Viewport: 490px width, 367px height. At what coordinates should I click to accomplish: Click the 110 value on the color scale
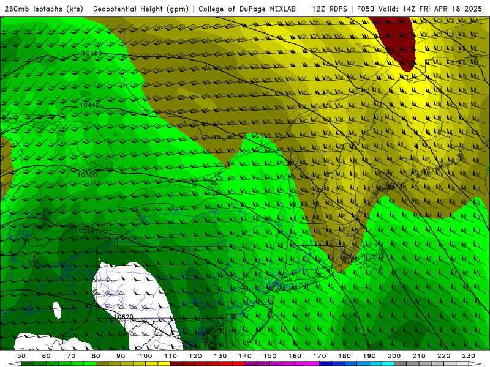pyautogui.click(x=171, y=356)
